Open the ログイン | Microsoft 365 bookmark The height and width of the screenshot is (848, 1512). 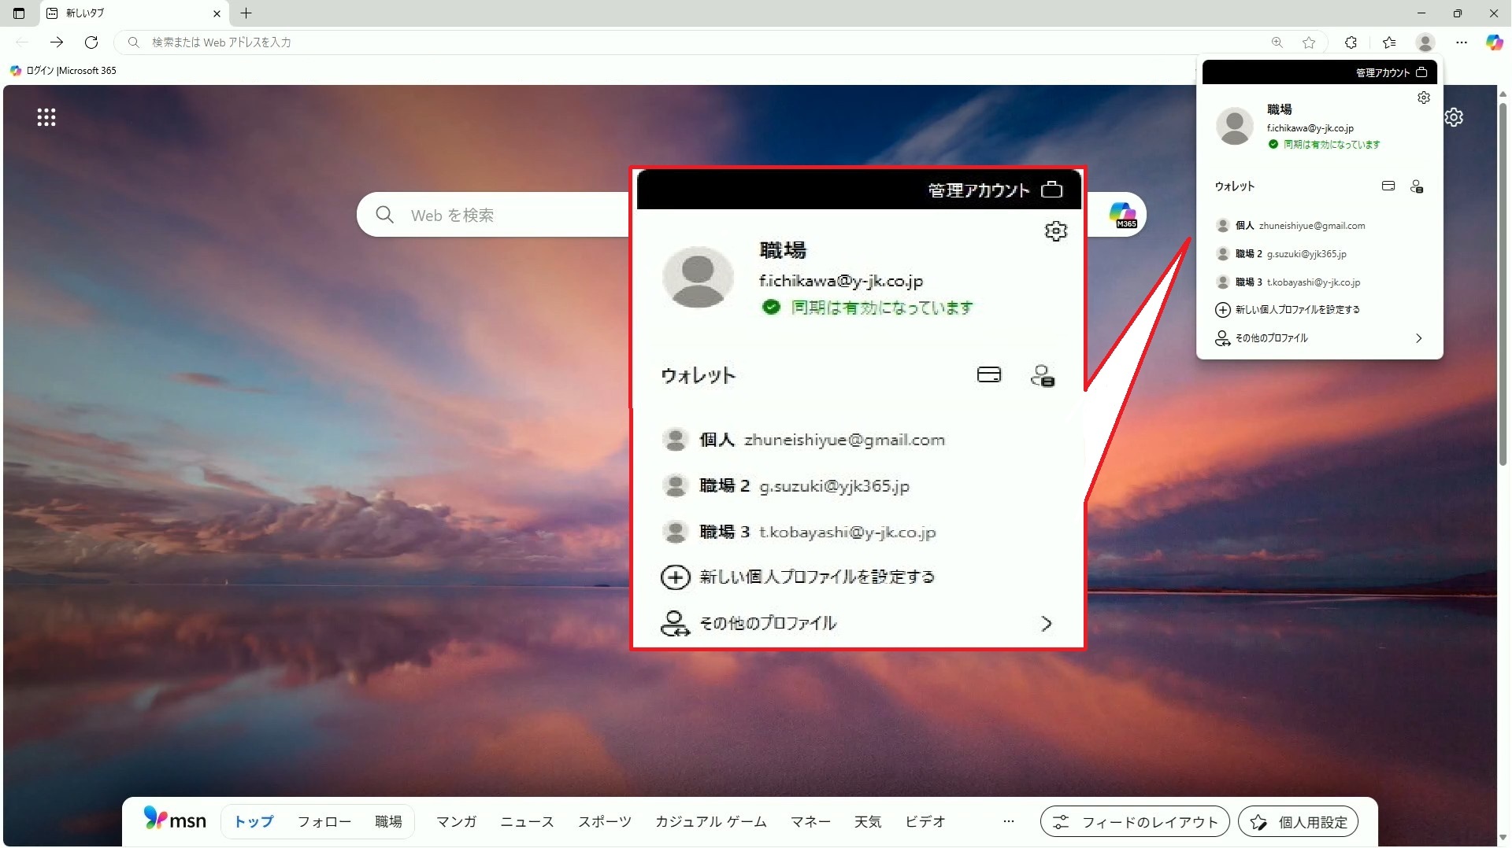click(x=64, y=71)
